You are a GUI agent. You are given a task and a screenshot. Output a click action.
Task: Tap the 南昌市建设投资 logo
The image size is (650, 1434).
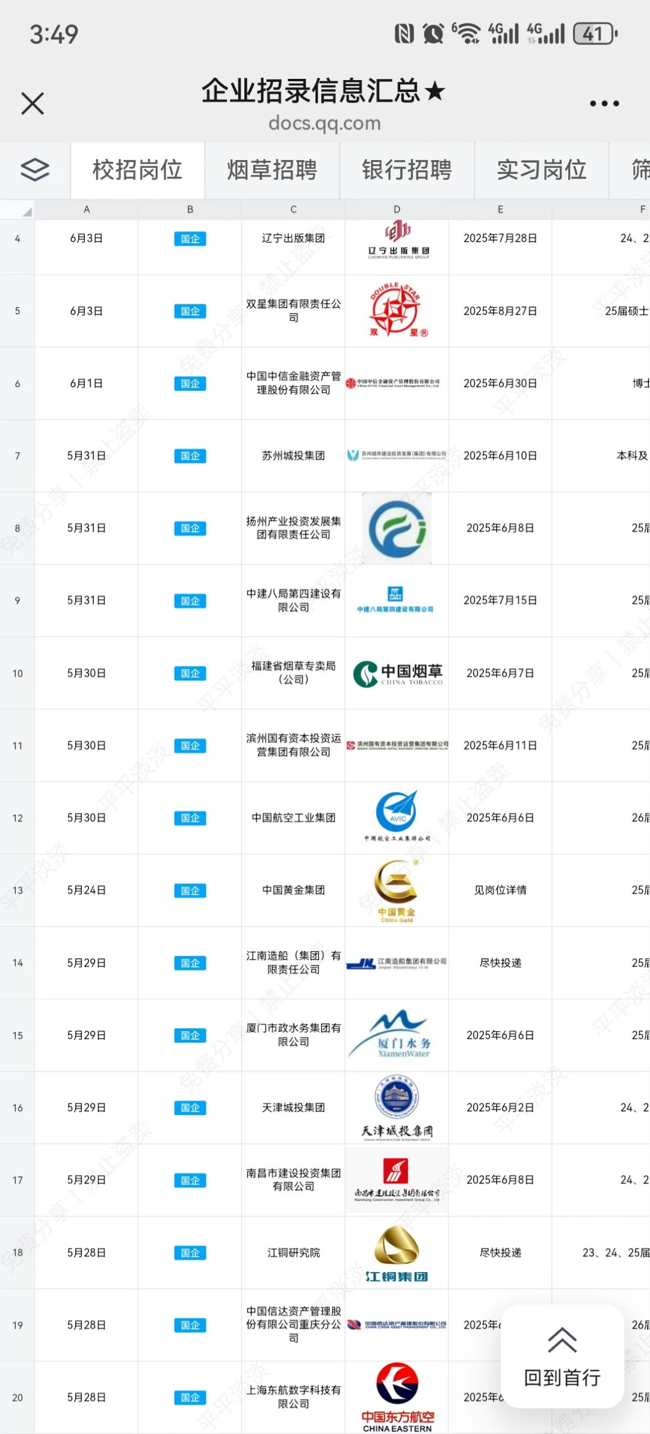[x=397, y=1180]
